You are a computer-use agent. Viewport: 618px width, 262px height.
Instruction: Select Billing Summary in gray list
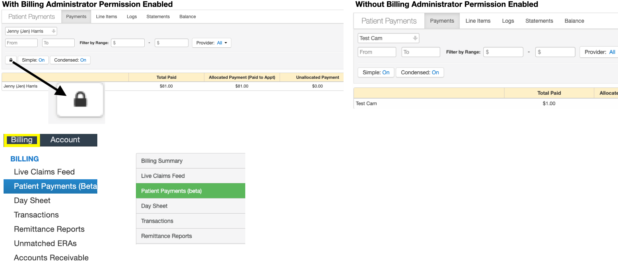(x=191, y=161)
